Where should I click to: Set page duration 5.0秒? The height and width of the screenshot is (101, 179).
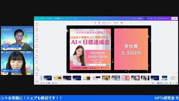(x=116, y=23)
